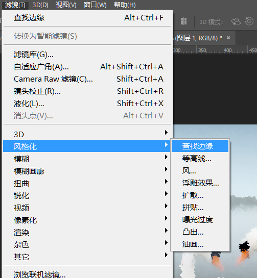257x278 pixels.
Task: Expand the 杂色 submenu
Action: click(88, 244)
